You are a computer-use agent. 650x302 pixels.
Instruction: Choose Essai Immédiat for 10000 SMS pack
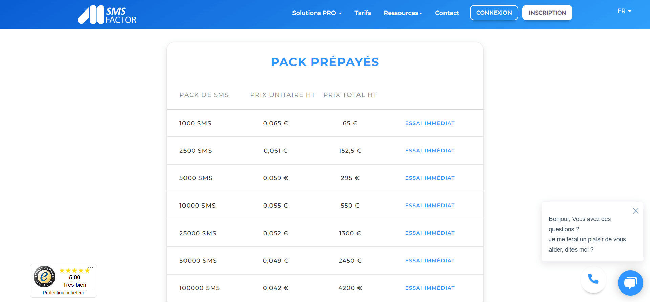[430, 206]
